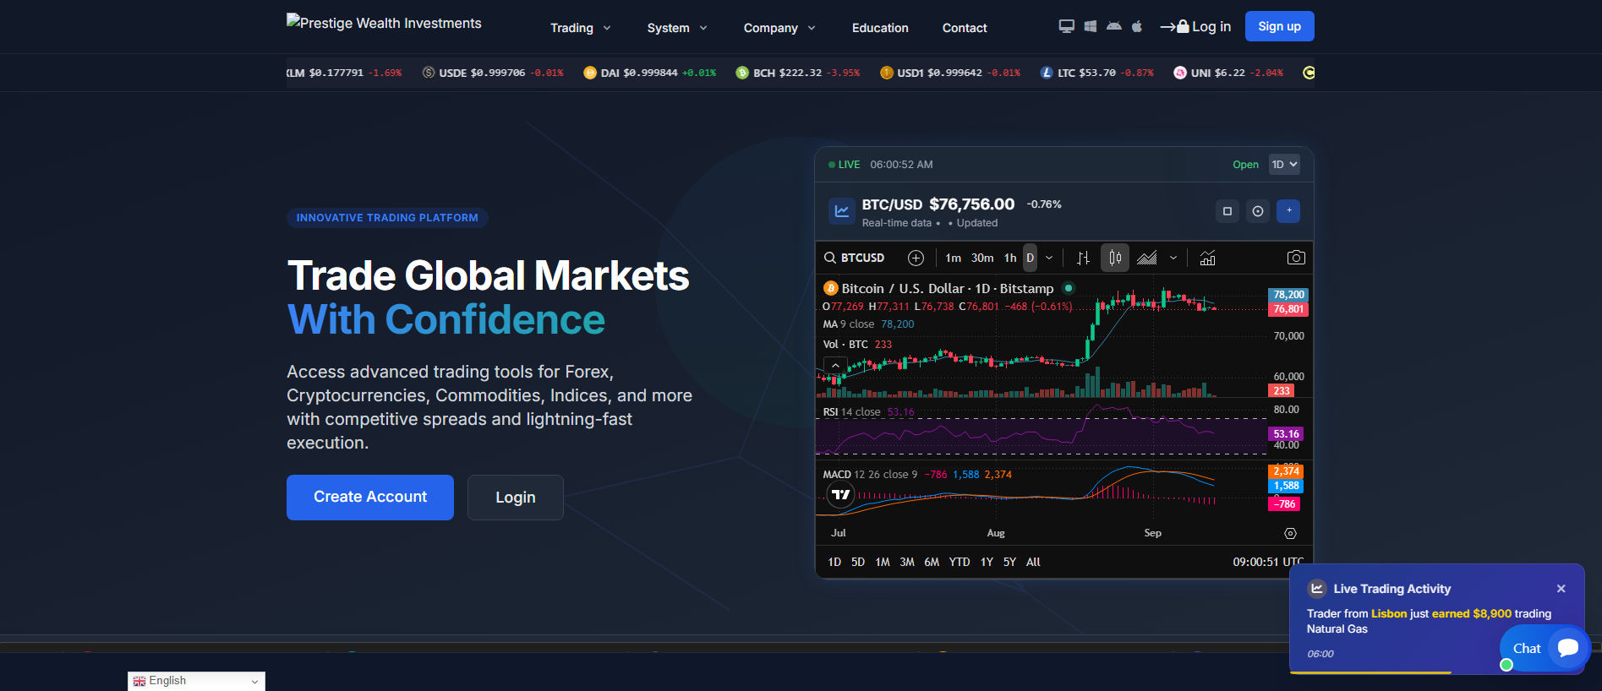
Task: Open the English language selector
Action: click(196, 681)
